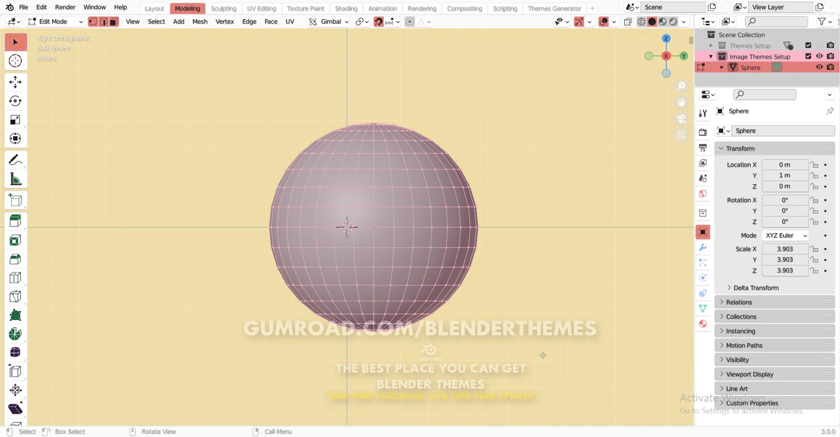This screenshot has width=840, height=437.
Task: Select the Shrink/Fatten tool
Action: tap(15, 390)
